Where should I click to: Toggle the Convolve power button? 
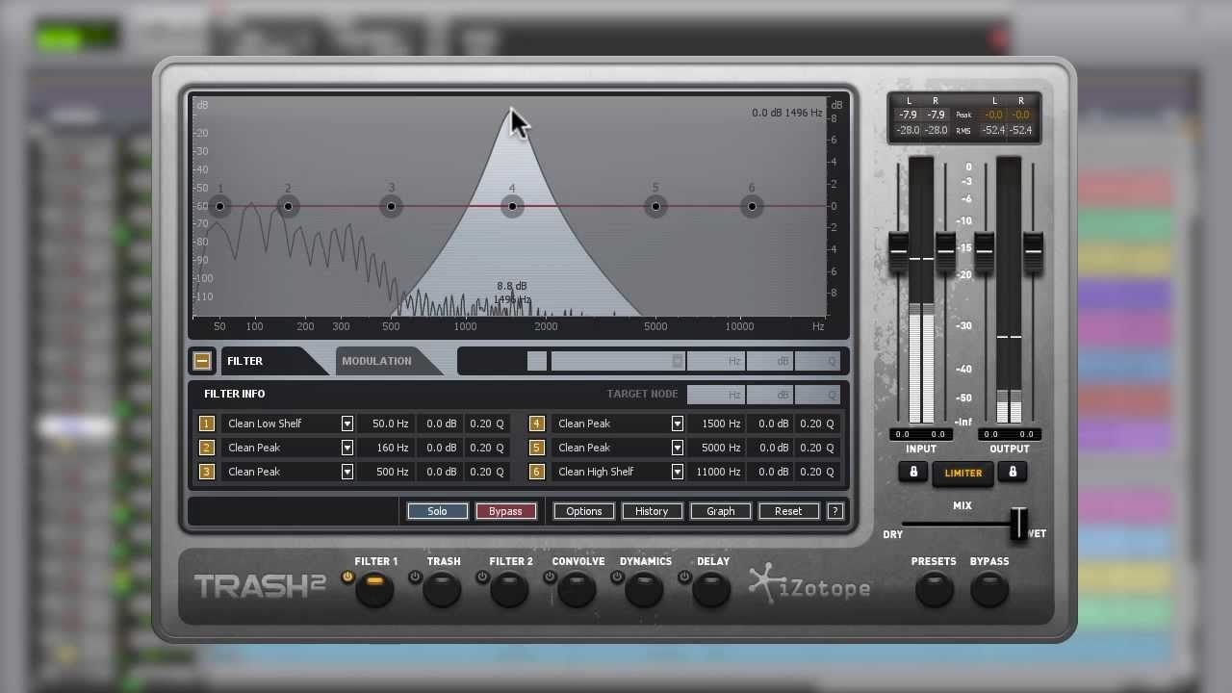coord(550,577)
